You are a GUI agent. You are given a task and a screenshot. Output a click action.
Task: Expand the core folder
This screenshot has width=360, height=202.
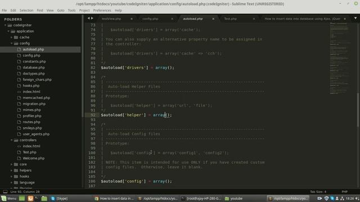[x=11, y=164]
